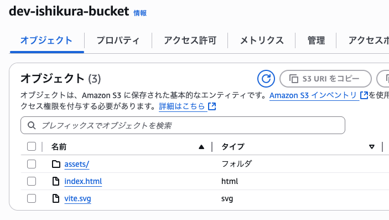
Task: Open the メトリクス tab
Action: pyautogui.click(x=262, y=40)
